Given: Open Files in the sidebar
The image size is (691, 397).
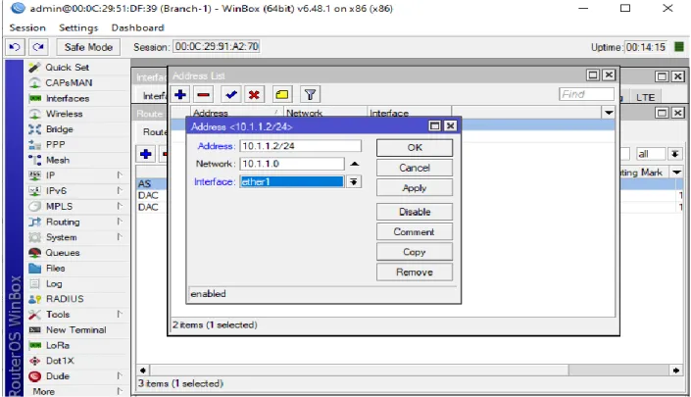Looking at the screenshot, I should (x=56, y=268).
